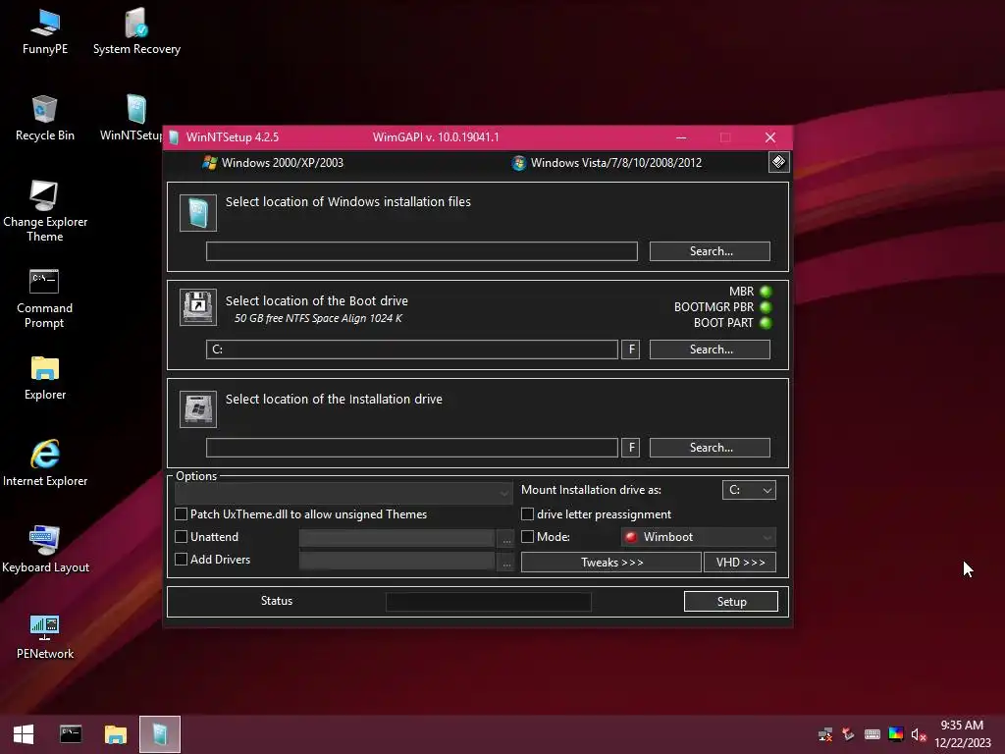Click the "50 GB free NTFS Space Align 1024 K" text
The image size is (1005, 754).
[x=318, y=318]
